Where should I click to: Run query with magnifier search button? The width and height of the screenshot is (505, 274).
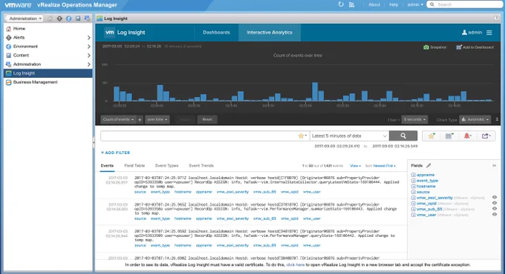(403, 136)
